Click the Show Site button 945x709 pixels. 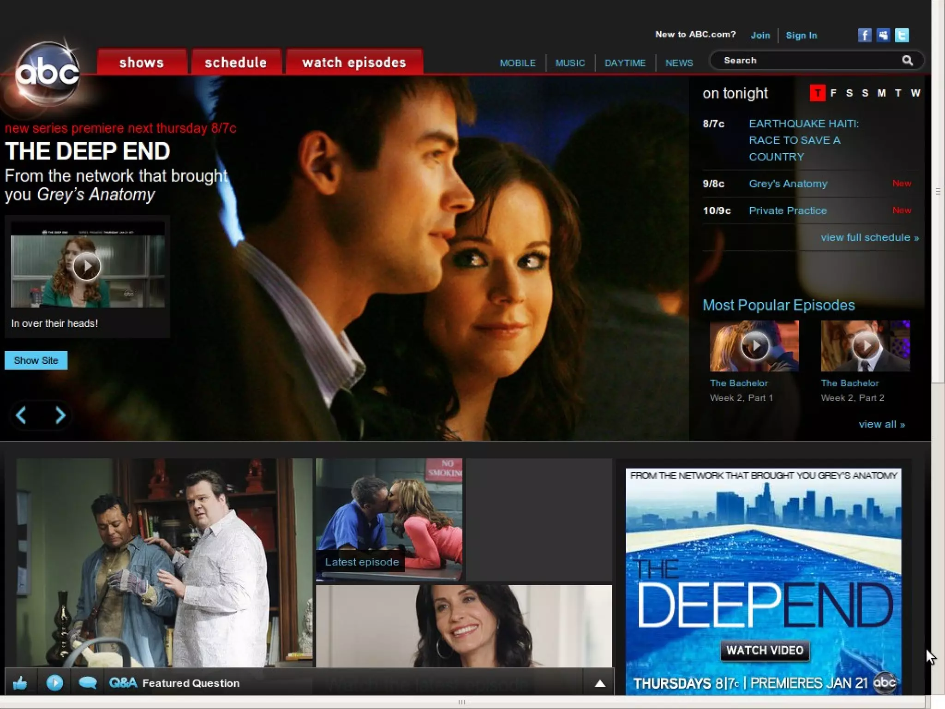coord(36,361)
